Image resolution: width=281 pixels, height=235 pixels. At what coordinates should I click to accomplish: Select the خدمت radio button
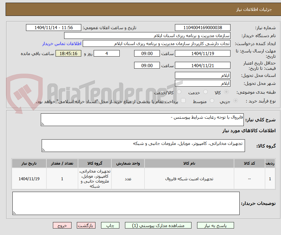(x=205, y=92)
